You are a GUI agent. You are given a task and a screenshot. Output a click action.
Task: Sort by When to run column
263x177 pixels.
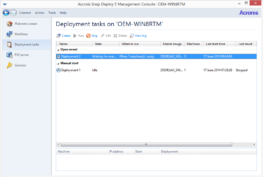(140, 44)
